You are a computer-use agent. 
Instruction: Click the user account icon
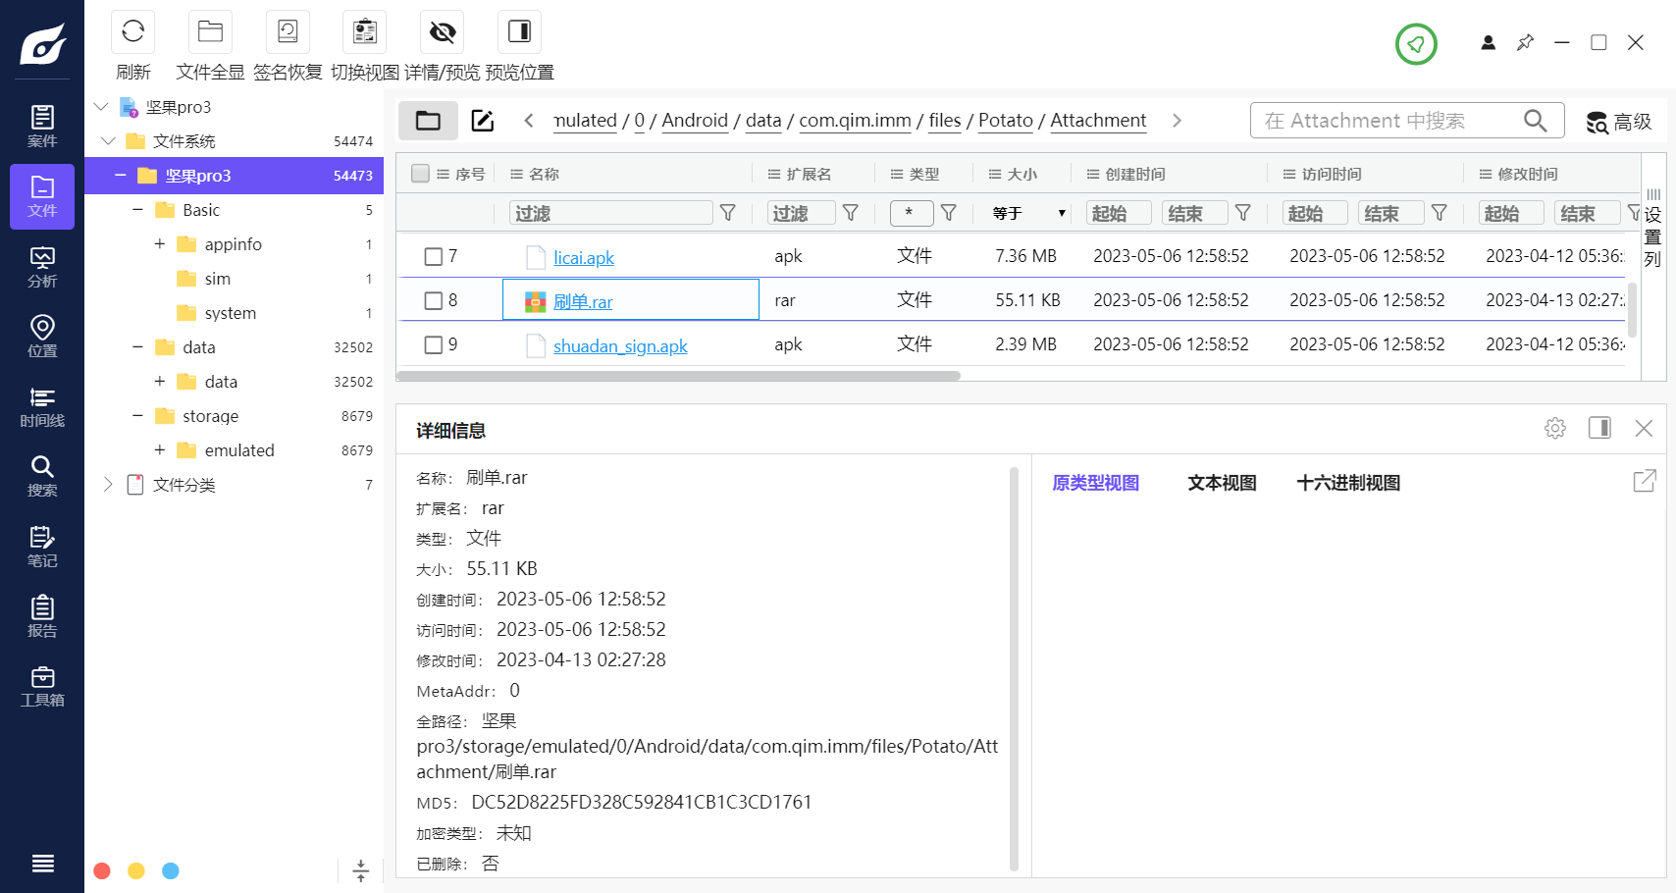pyautogui.click(x=1489, y=42)
